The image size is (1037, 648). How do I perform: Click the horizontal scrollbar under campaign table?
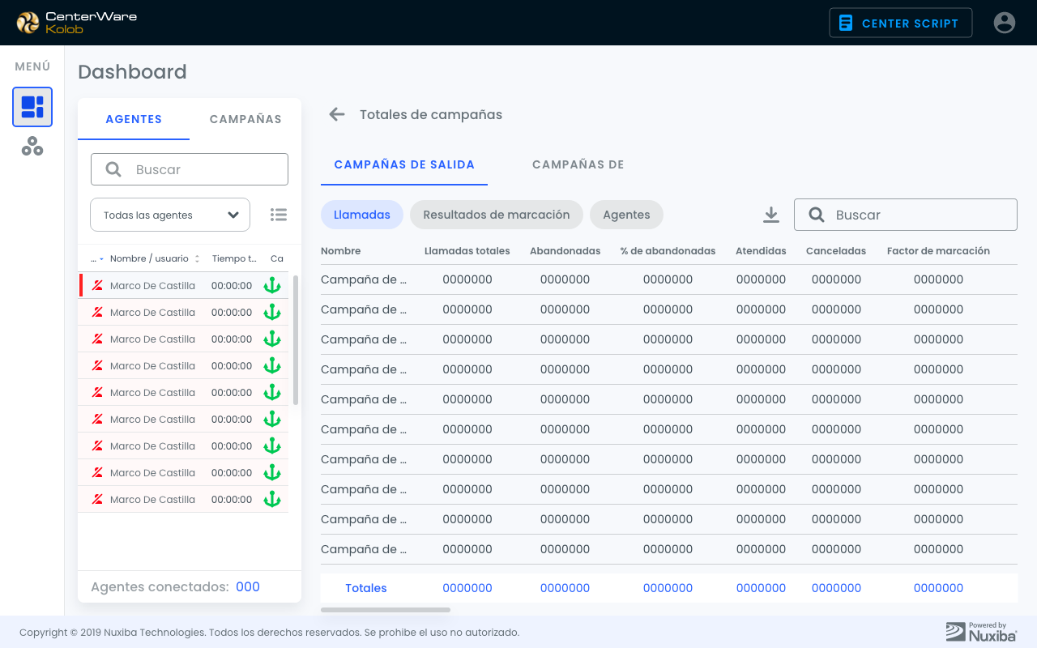(x=386, y=610)
